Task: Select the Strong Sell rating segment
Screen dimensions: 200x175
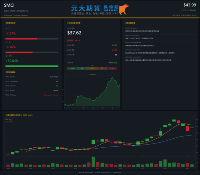Action: [112, 68]
